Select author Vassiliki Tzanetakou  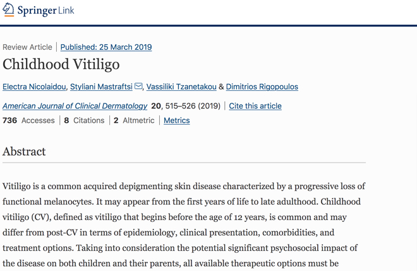181,87
